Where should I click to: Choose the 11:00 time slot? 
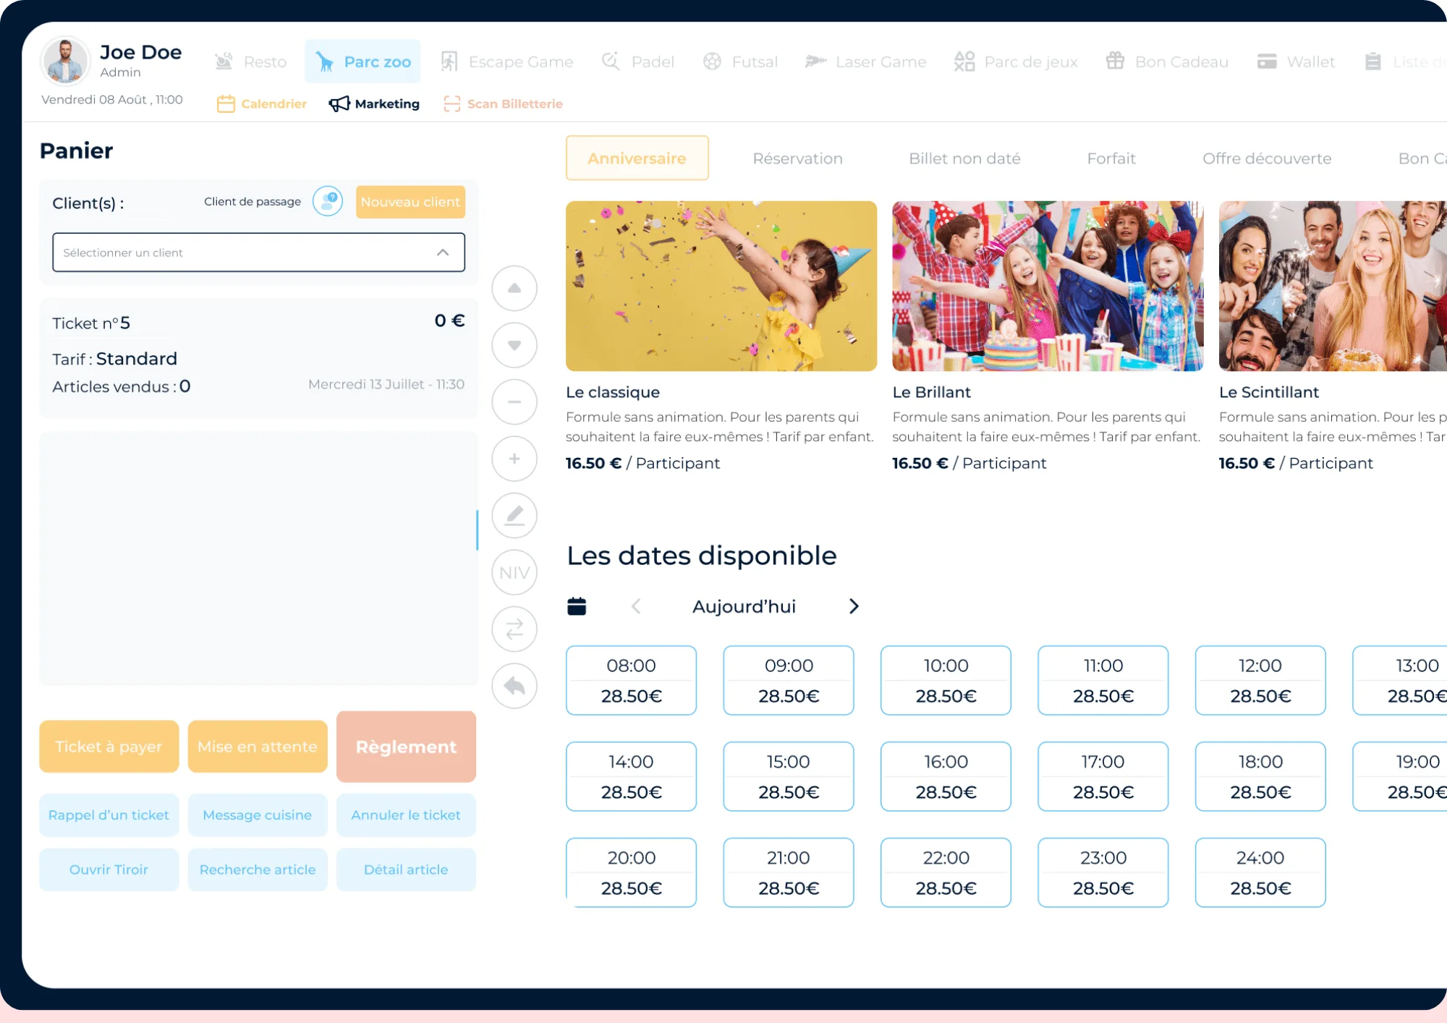tap(1103, 680)
